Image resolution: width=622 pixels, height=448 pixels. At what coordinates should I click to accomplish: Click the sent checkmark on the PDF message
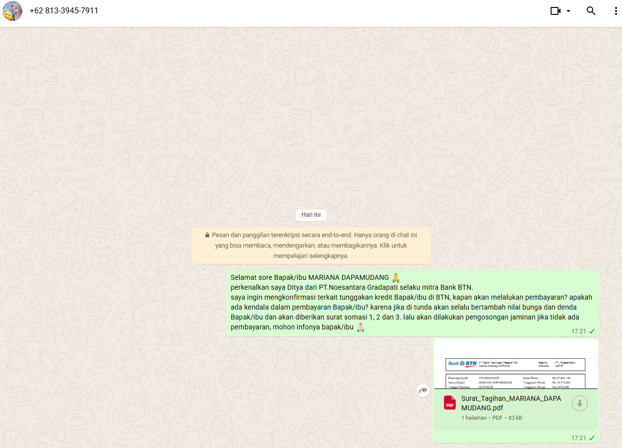pos(592,438)
